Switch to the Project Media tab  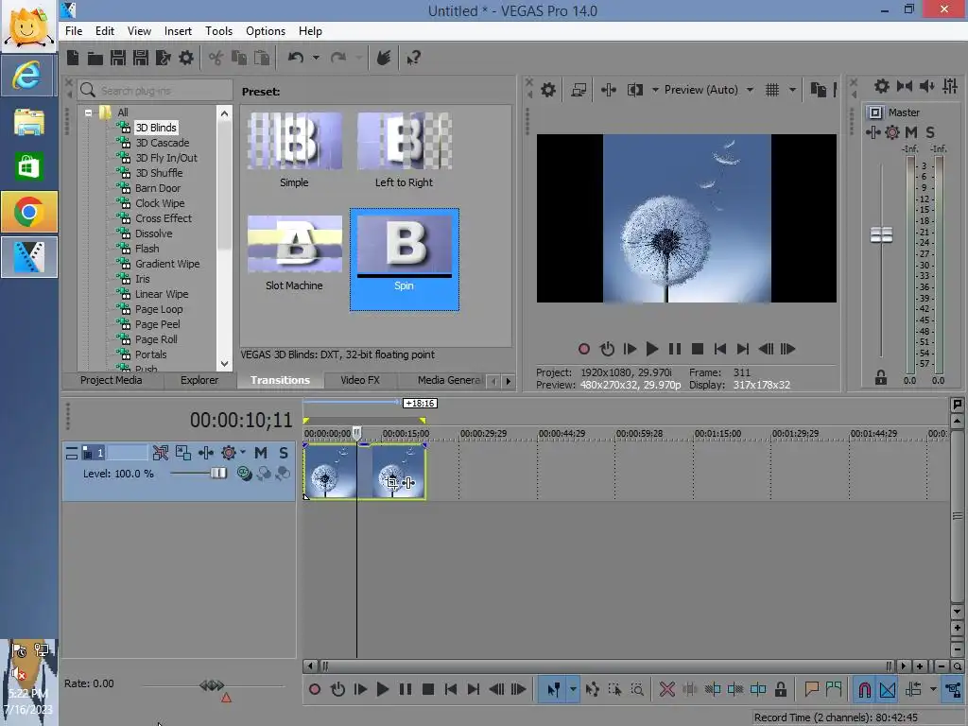(112, 380)
